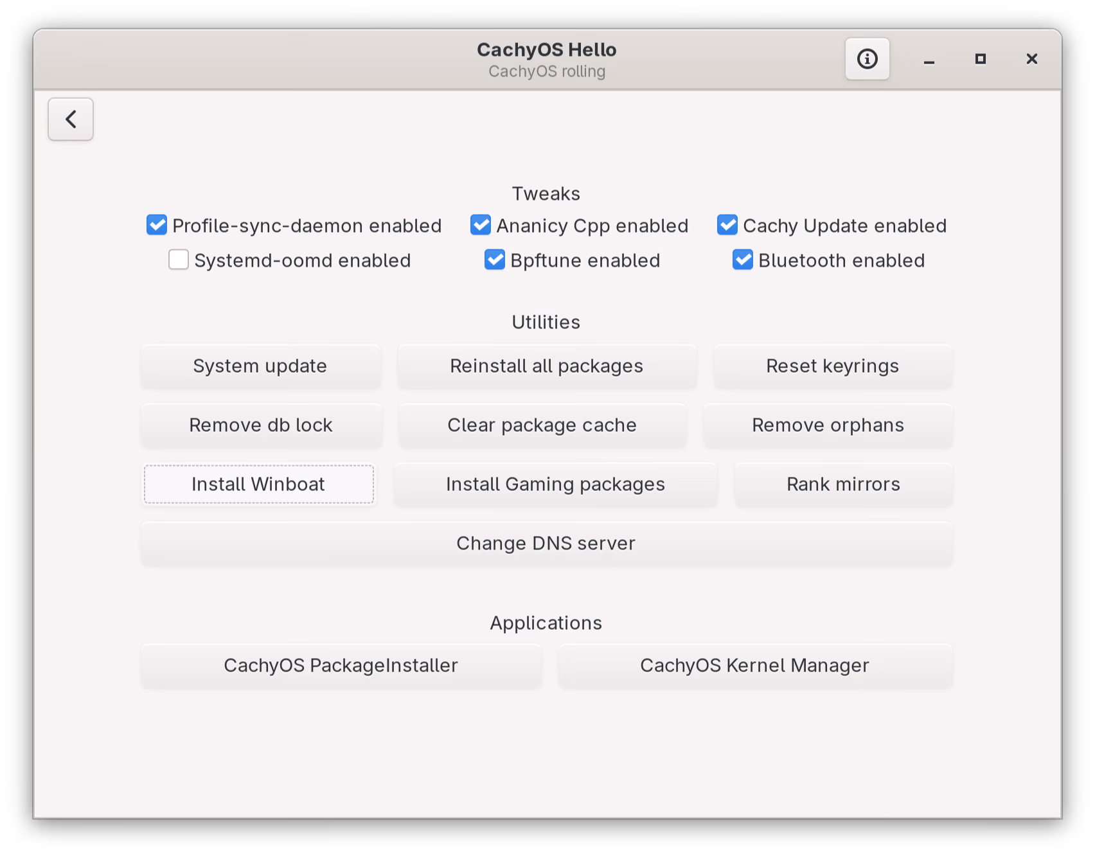Clear the package cache
This screenshot has height=856, width=1095.
542,425
